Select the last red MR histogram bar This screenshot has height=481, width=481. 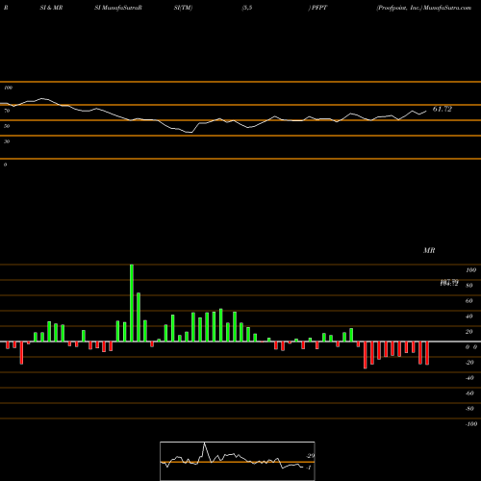(x=427, y=353)
